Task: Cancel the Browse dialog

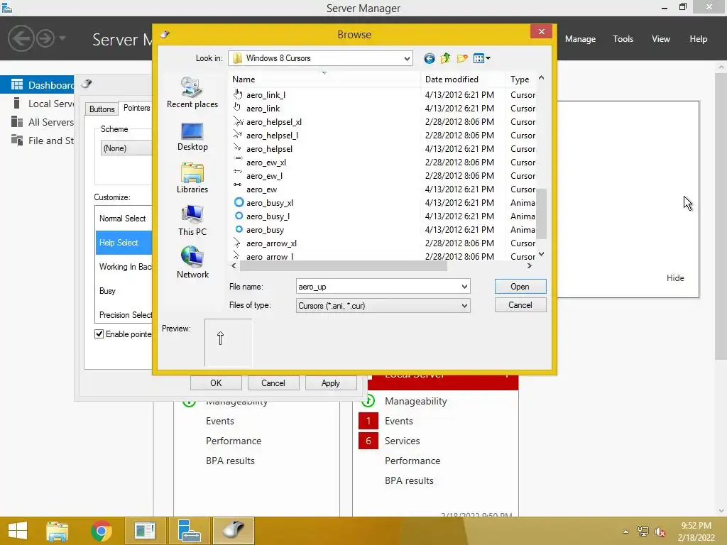Action: coord(520,305)
